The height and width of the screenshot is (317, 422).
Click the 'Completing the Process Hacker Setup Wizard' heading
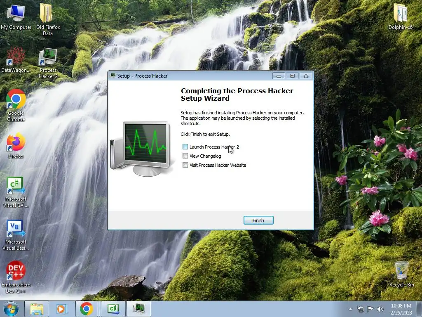point(237,95)
